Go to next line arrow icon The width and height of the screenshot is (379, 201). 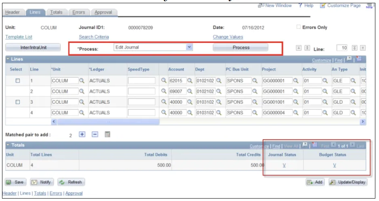pos(354,48)
